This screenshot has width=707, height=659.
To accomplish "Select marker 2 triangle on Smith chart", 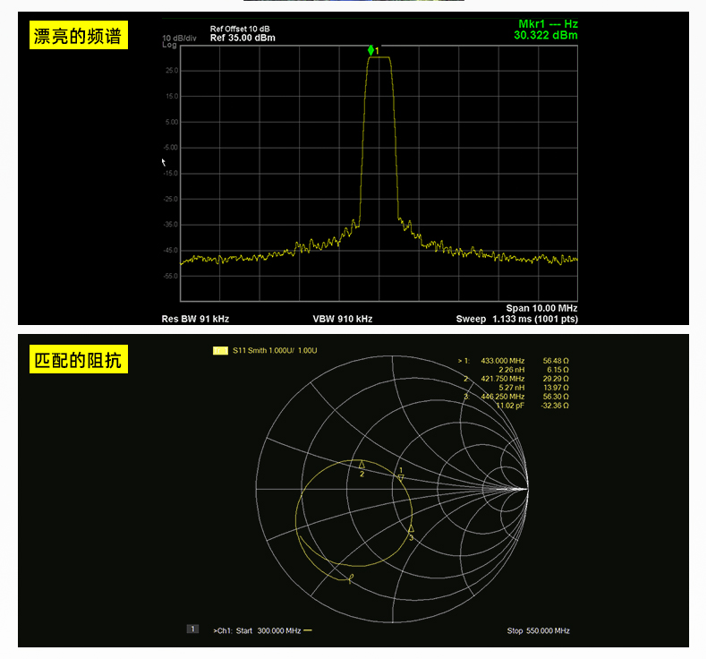I will pyautogui.click(x=362, y=464).
